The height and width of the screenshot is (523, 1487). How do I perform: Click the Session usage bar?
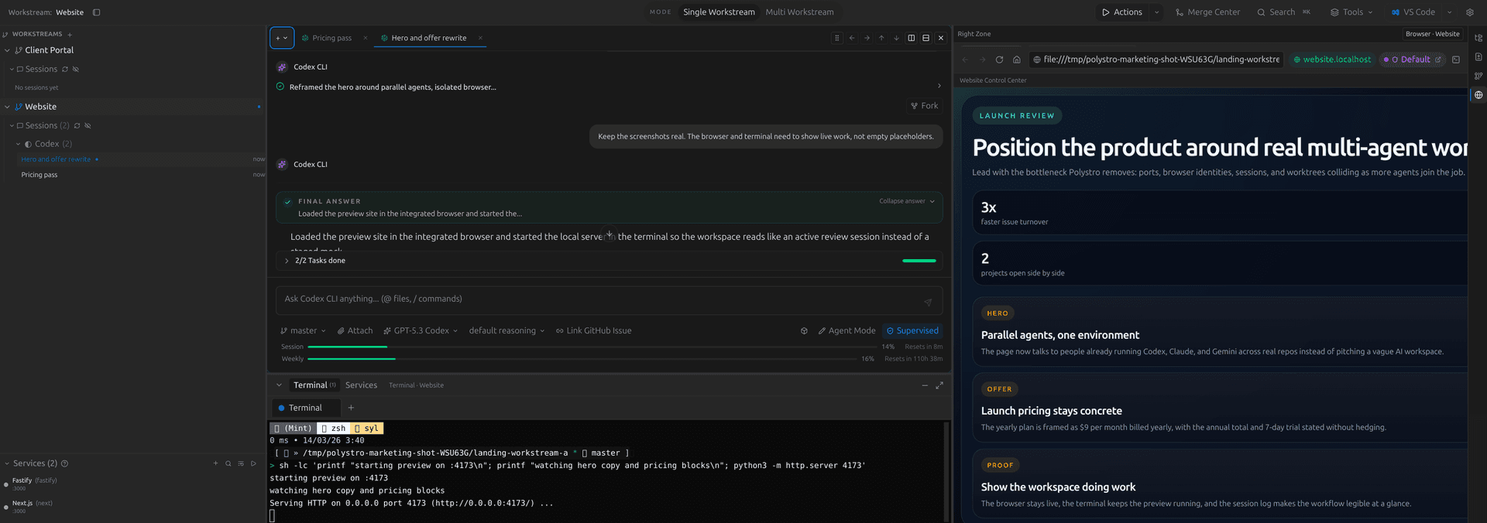pos(592,347)
